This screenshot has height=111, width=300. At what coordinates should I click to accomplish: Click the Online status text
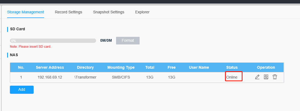click(x=232, y=77)
